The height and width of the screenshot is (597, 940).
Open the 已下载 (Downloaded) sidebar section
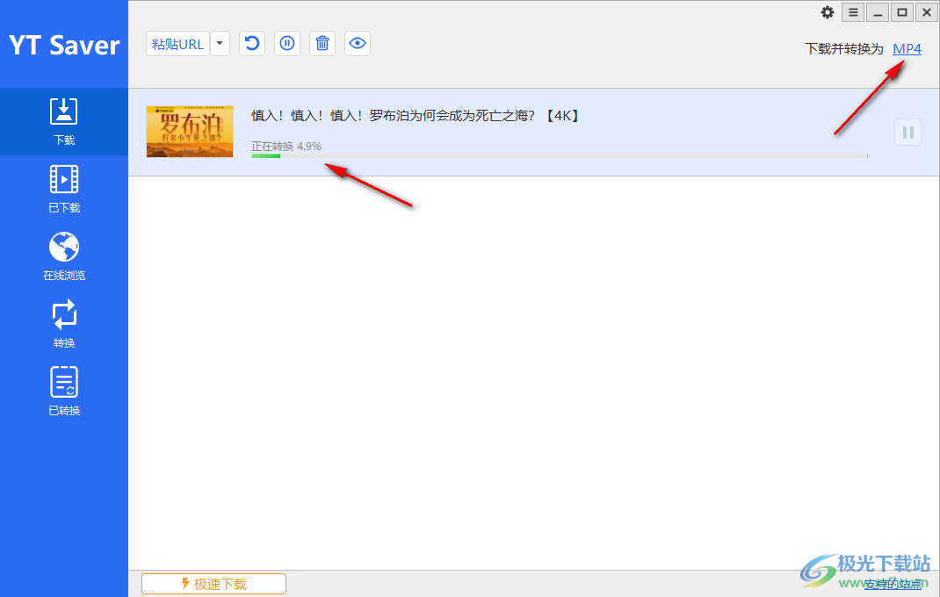tap(63, 189)
